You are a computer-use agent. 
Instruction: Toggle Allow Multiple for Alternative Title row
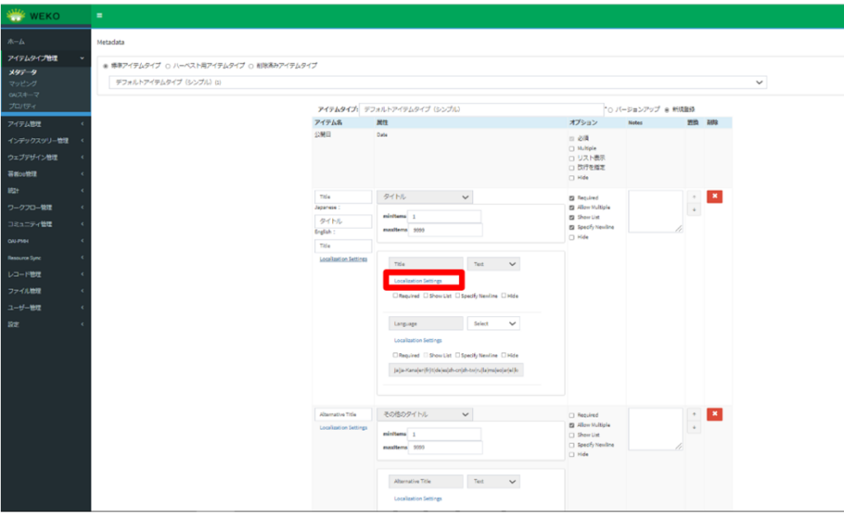point(572,425)
